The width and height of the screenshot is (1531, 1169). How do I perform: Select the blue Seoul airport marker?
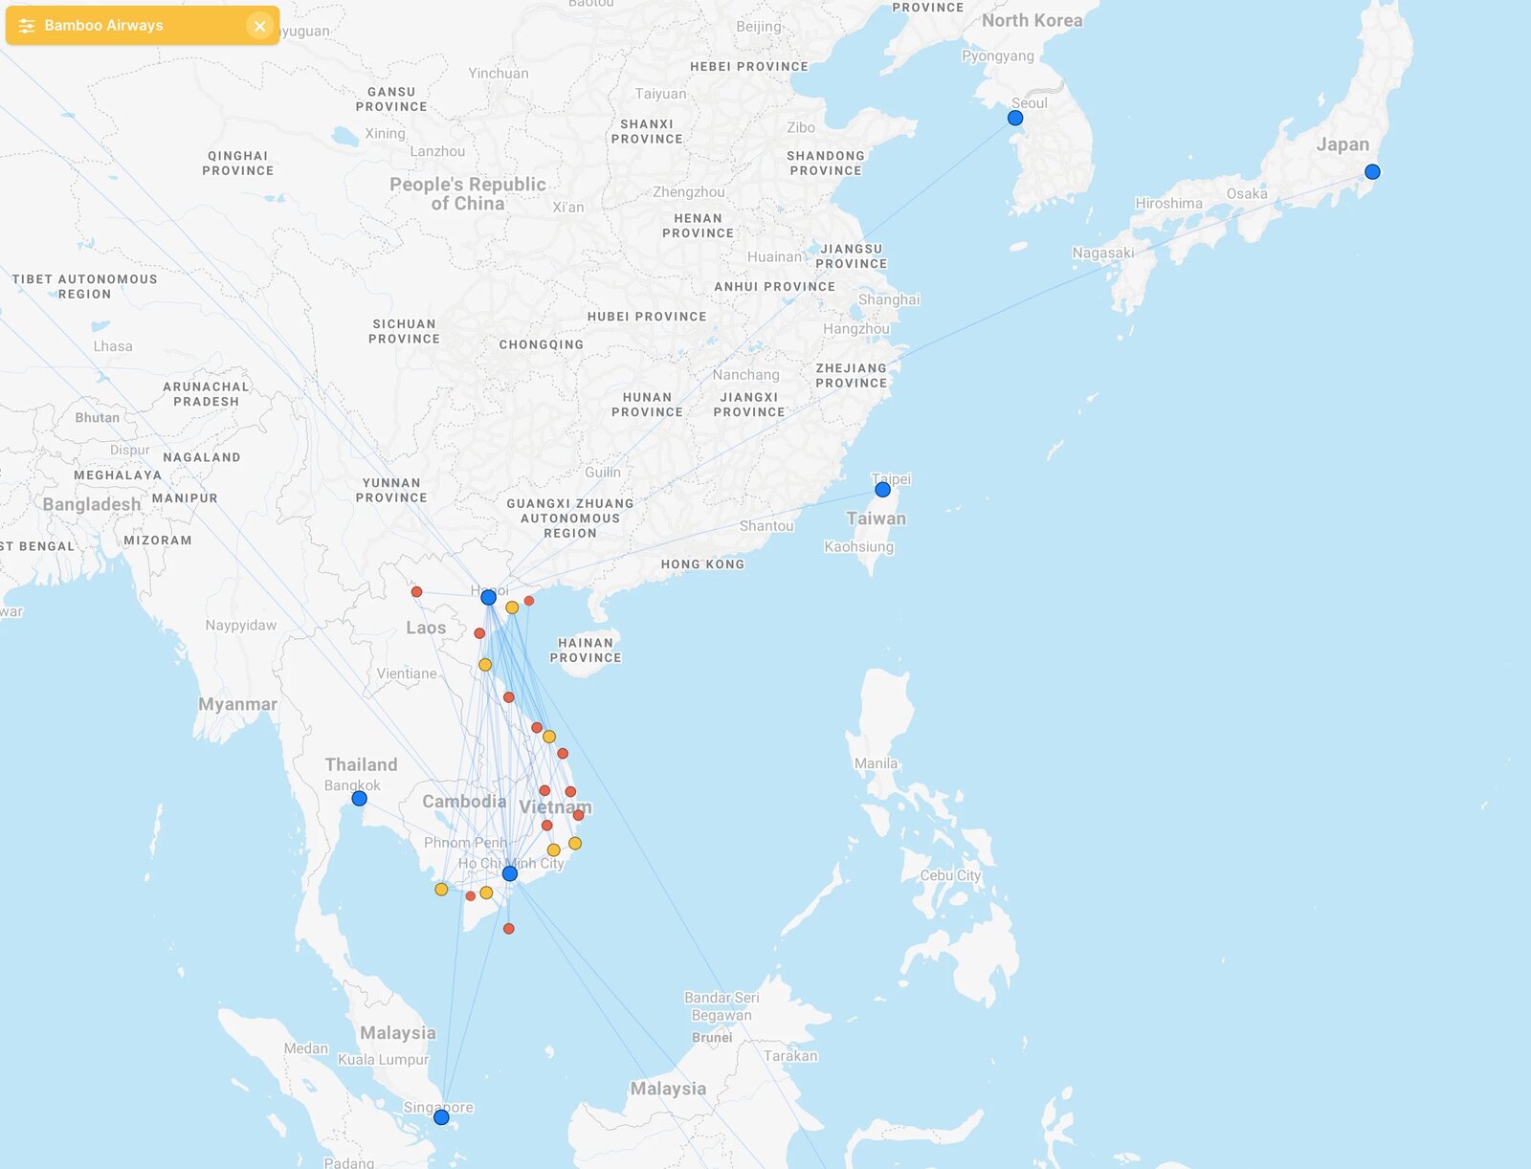click(x=1015, y=118)
